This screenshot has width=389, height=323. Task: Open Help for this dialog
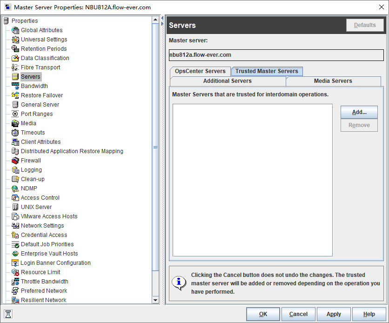click(369, 314)
